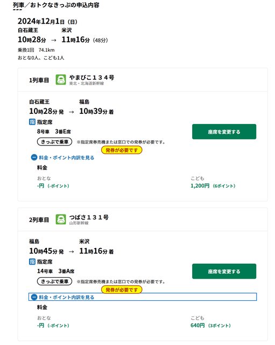The width and height of the screenshot is (275, 345).
Task: Click the blue minus icon in second train fare section
Action: (34, 297)
